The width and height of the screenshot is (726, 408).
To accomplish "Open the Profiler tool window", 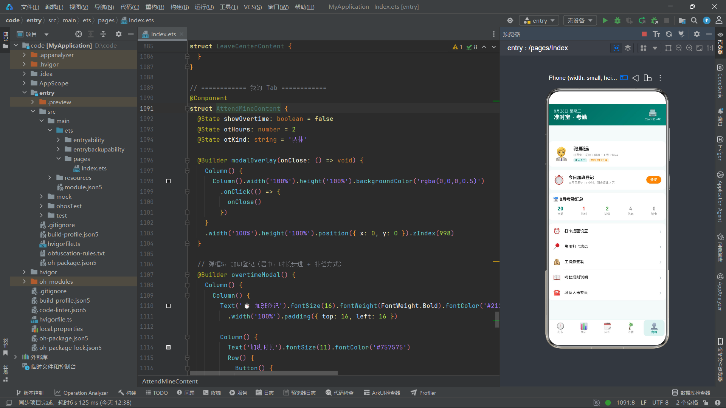I will tap(423, 393).
